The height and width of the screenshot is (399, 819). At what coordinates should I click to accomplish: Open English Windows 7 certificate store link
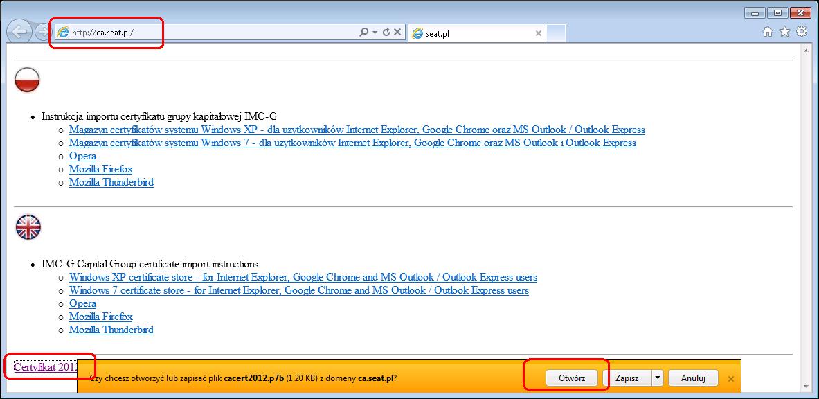point(298,290)
